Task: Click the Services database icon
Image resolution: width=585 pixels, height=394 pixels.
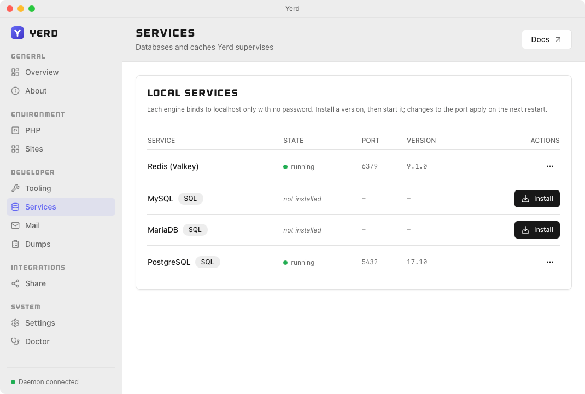Action: 15,207
